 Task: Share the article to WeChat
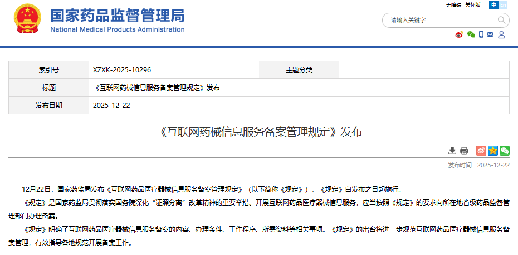coord(505,151)
